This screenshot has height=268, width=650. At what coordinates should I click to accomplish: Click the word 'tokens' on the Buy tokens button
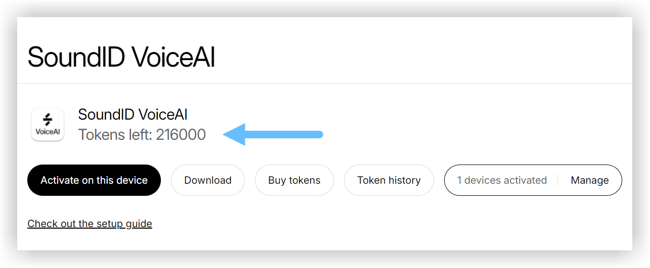pos(305,180)
